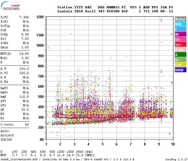Viewport: 188px width, 161px height.
Task: Click the D 1500 distance entry
Action: [70, 152]
